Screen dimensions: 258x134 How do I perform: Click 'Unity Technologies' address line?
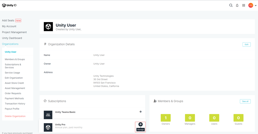[x=103, y=76]
